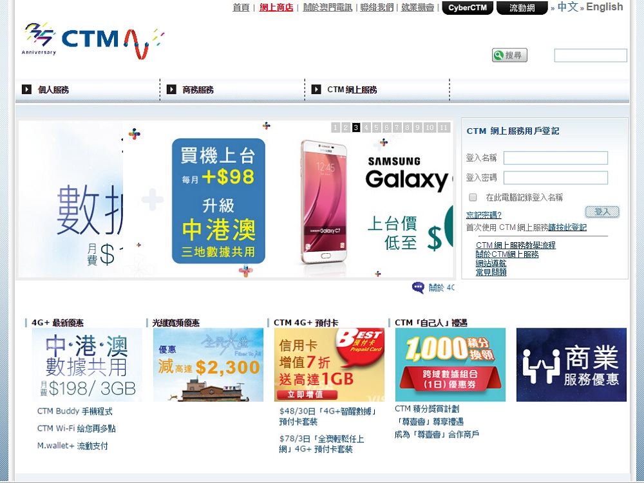Open 「尊壹會」尊享禮遇 link
The width and height of the screenshot is (644, 483).
(429, 421)
